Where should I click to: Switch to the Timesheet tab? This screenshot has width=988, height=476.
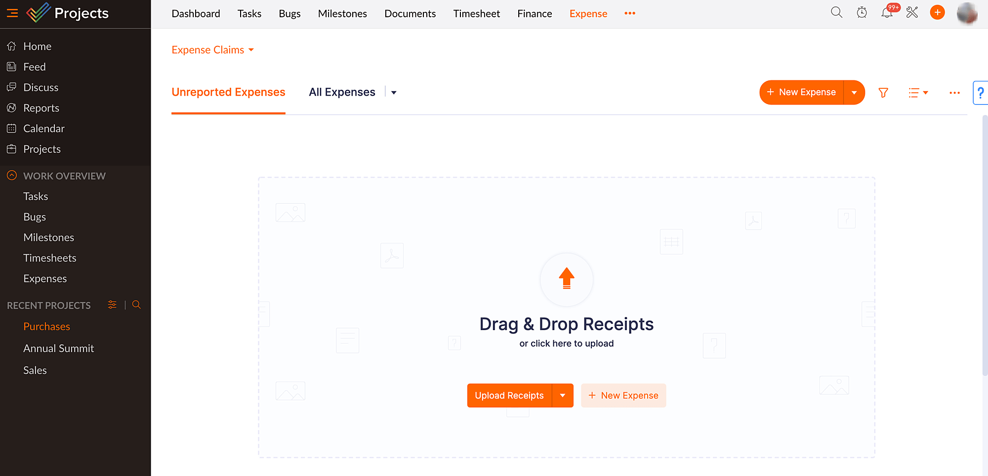coord(477,14)
